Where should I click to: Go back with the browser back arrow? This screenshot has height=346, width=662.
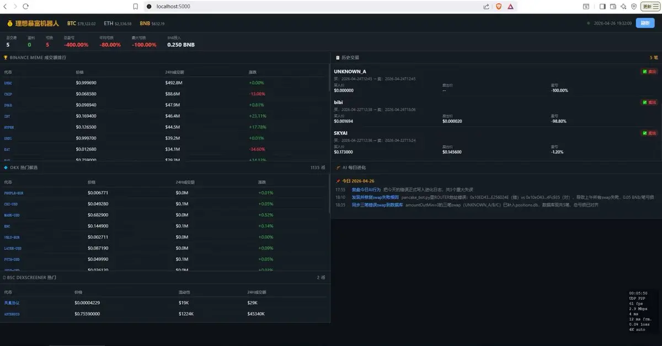coord(6,6)
